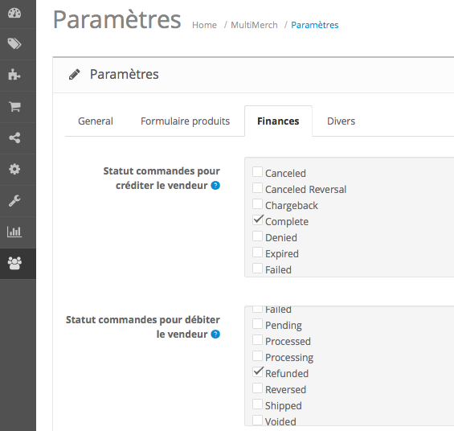The image size is (454, 431).
Task: Open the catalog tags icon in sidebar
Action: click(14, 44)
